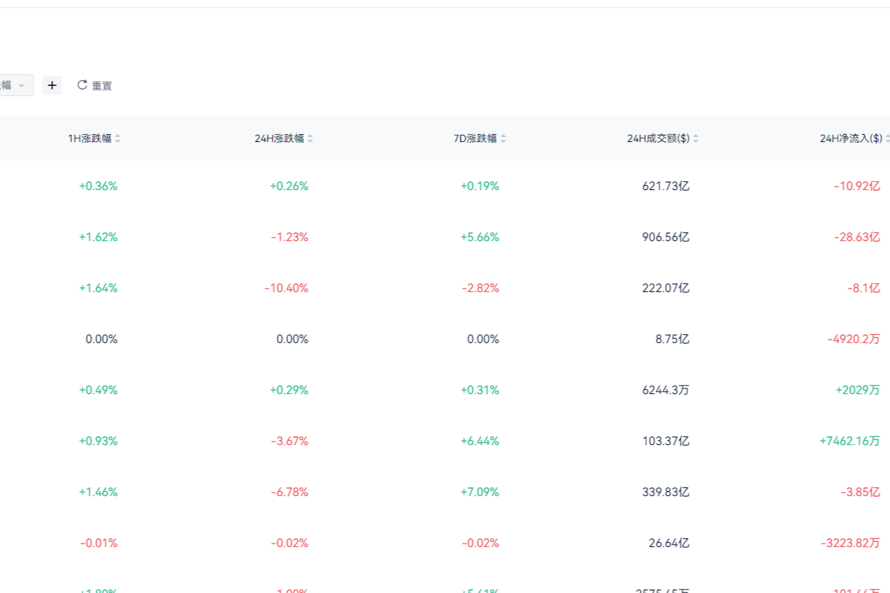890x593 pixels.
Task: Click the -4920.2万 net inflow cell
Action: click(x=853, y=339)
